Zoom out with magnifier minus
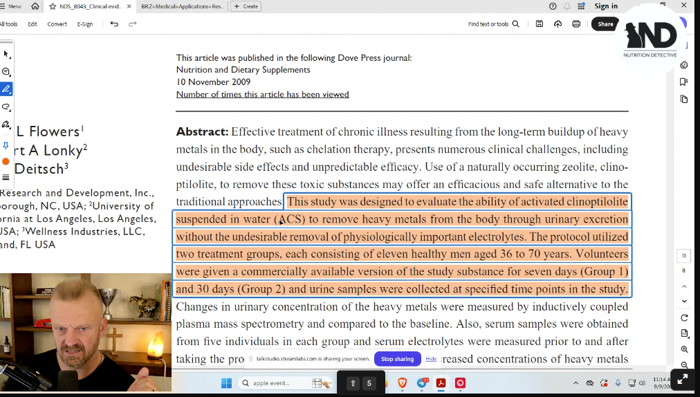Viewport: 700px width, 397px height. click(x=684, y=365)
